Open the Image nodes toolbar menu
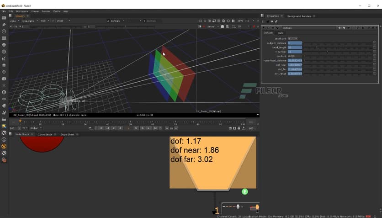 pos(4,18)
